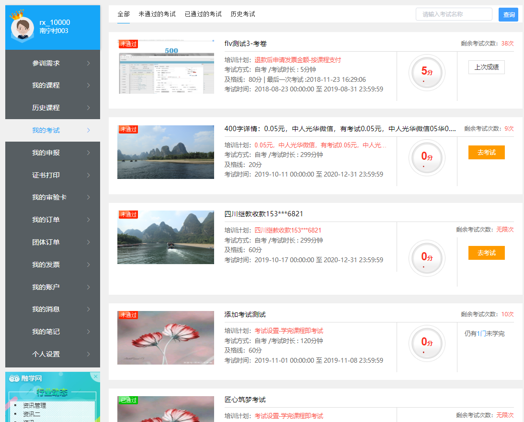Click the 已通过 badge on 匠心筑梦考试
Screen dimensions: 524x422
128,400
